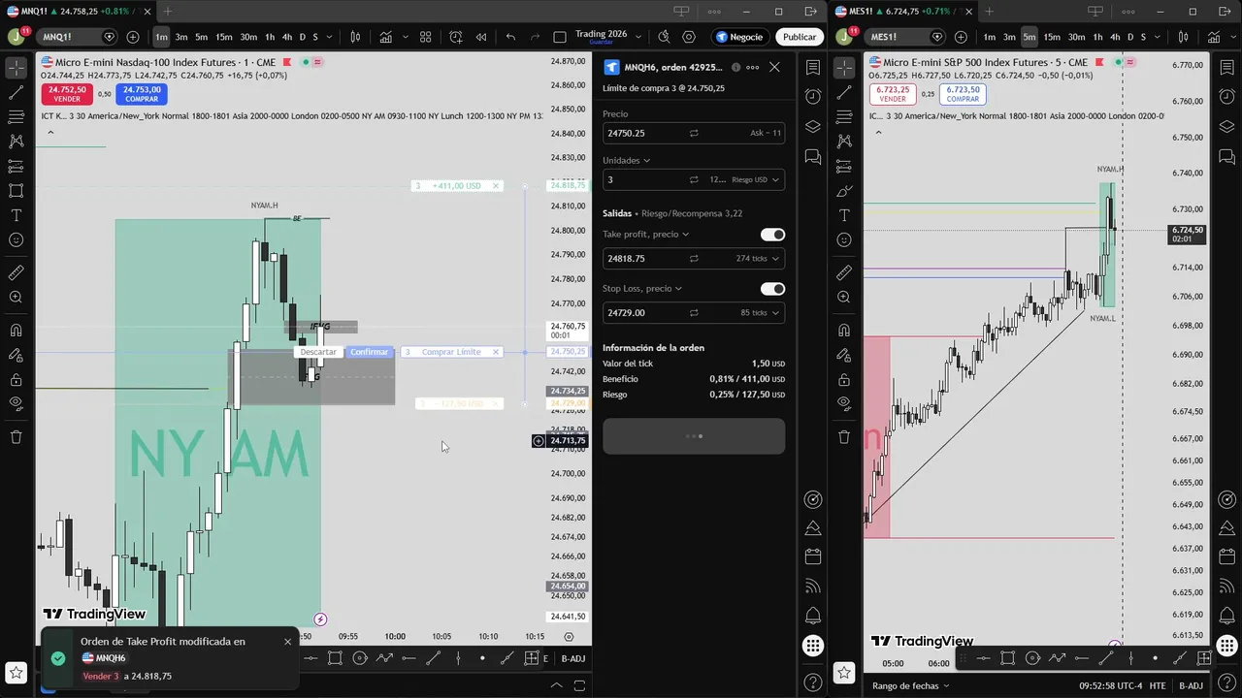
Task: Open the 274 ticks dropdown for take profit
Action: 758,259
